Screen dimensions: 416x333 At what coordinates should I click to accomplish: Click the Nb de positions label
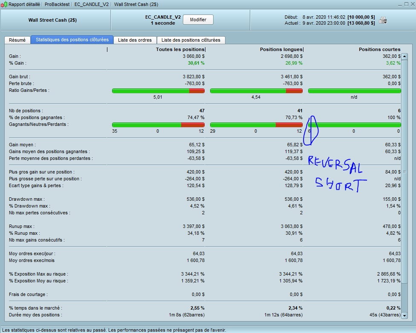[26, 111]
